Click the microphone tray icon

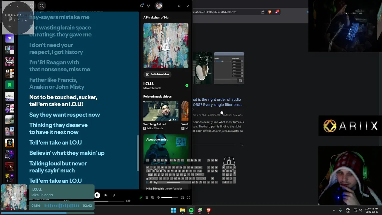340,210
